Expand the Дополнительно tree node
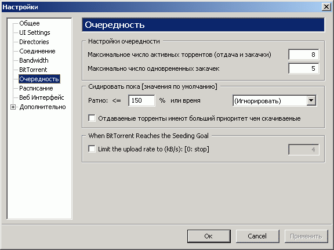This screenshot has height=250, width=334. pyautogui.click(x=13, y=107)
